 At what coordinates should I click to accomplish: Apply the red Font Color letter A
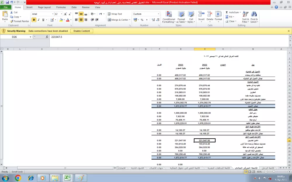tap(68, 20)
